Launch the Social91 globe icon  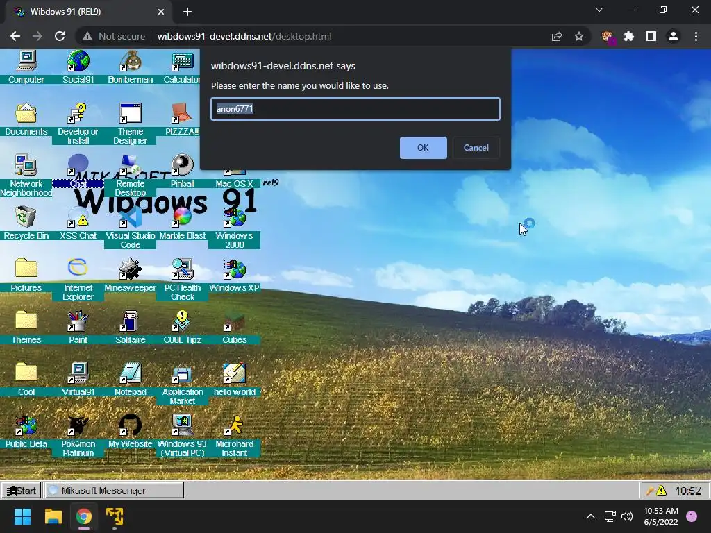point(78,62)
